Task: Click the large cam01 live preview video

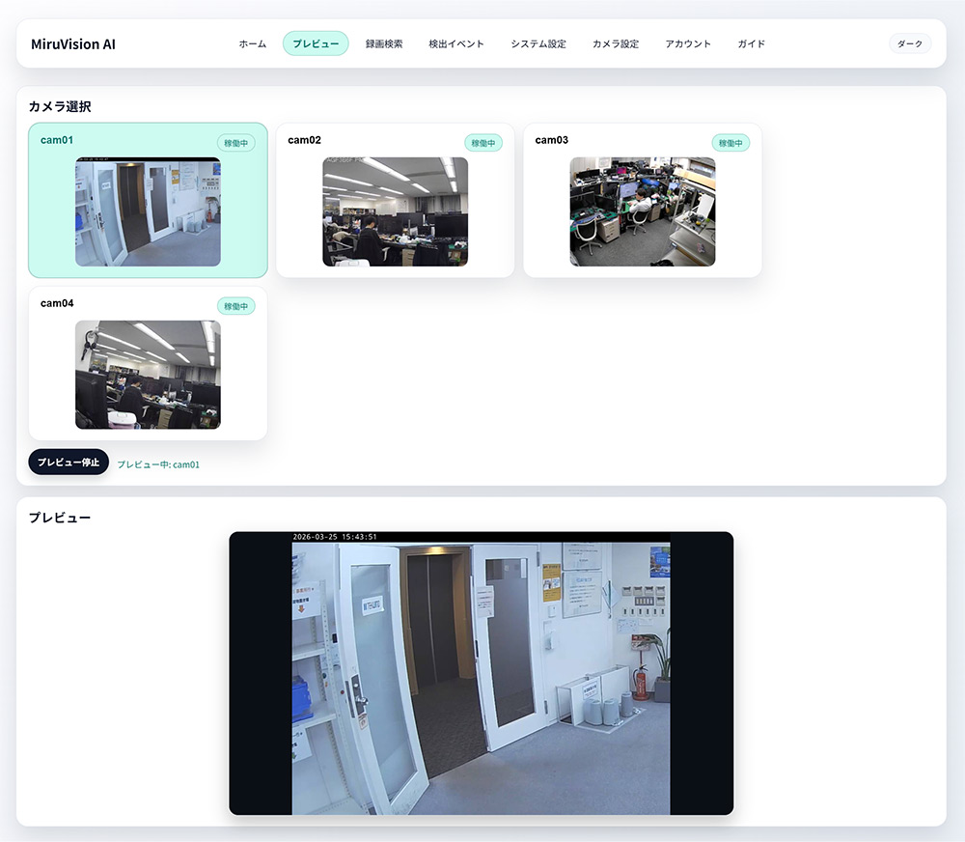Action: point(481,673)
